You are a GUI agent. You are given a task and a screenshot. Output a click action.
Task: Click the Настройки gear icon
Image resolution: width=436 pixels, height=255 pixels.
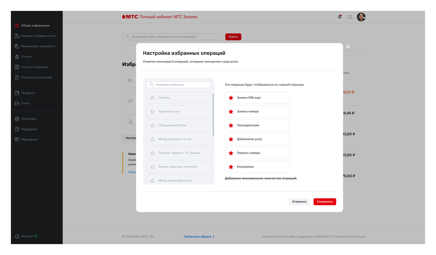click(x=17, y=119)
